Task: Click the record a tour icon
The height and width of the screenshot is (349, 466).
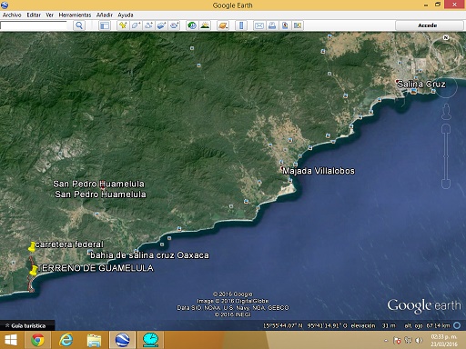Action: click(x=174, y=25)
